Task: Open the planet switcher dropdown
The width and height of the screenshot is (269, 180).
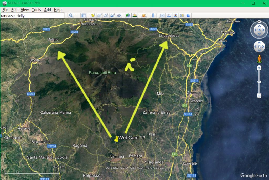Action: click(x=144, y=16)
